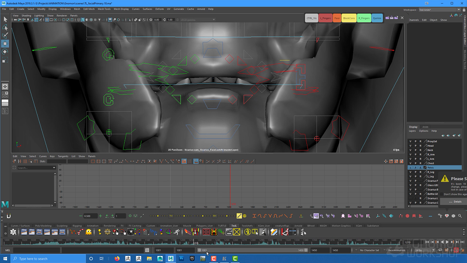This screenshot has width=467, height=263.
Task: Click the Pac-Man shelf icon
Action: pos(88,232)
